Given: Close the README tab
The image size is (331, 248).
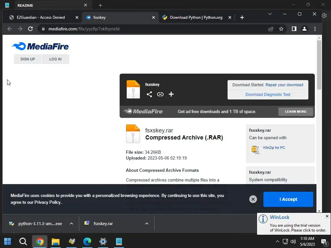Looking at the screenshot, I should click(x=85, y=5).
